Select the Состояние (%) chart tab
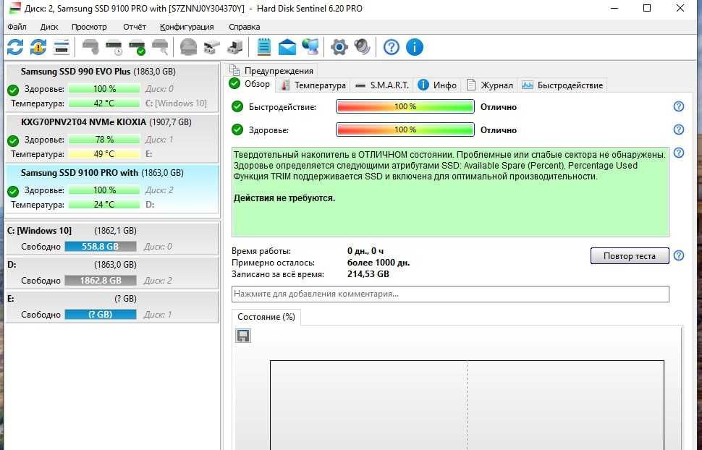Image resolution: width=702 pixels, height=450 pixels. coord(266,317)
